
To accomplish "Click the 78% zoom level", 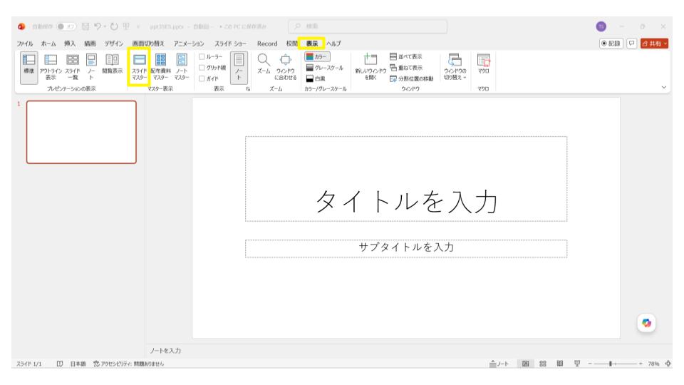I will click(x=653, y=364).
